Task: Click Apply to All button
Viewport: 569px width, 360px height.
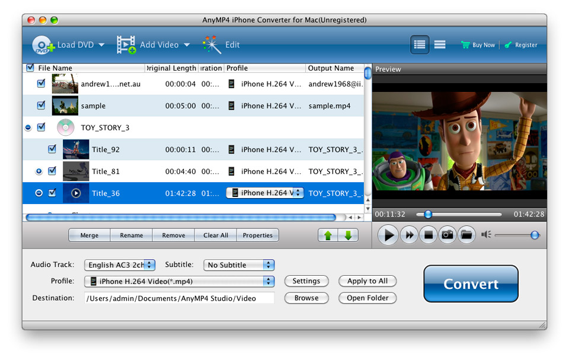Action: coord(367,281)
